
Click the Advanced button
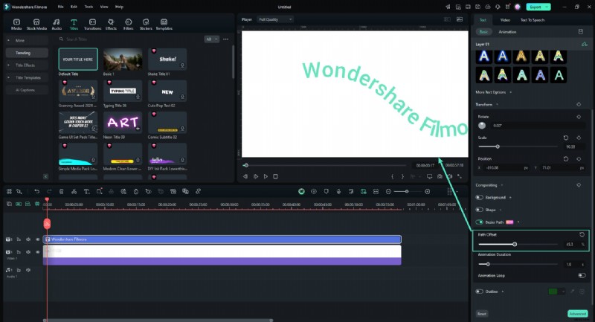pos(577,314)
